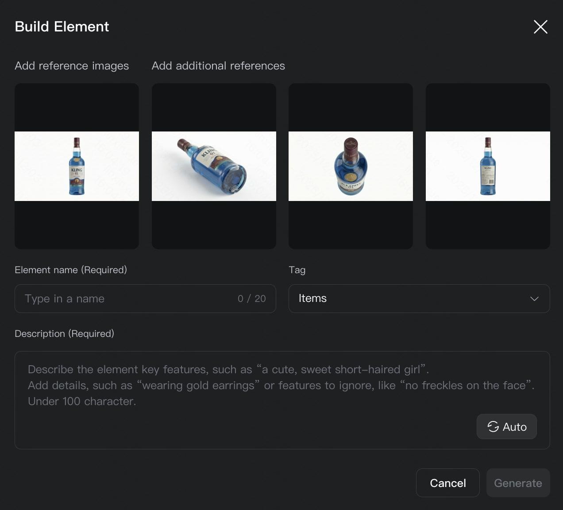Select the tilted lying bottle reference image
The height and width of the screenshot is (510, 563).
coord(214,166)
